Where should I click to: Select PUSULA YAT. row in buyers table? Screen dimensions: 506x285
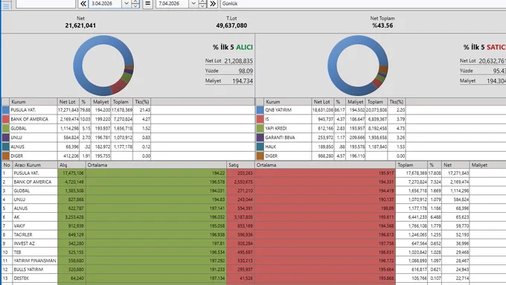(x=128, y=110)
